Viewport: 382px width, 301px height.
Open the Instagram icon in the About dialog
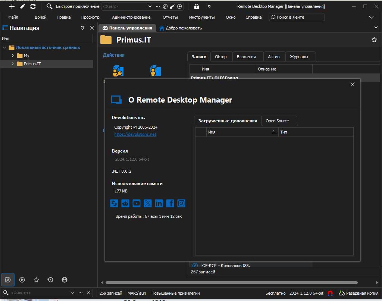(x=181, y=203)
